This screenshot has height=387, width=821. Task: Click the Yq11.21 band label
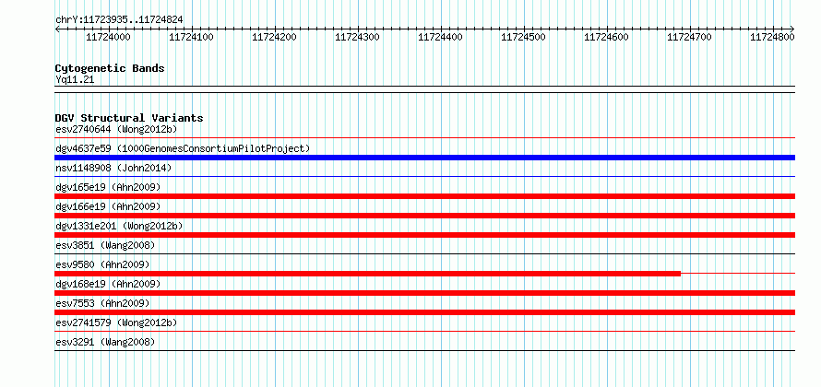[x=75, y=80]
